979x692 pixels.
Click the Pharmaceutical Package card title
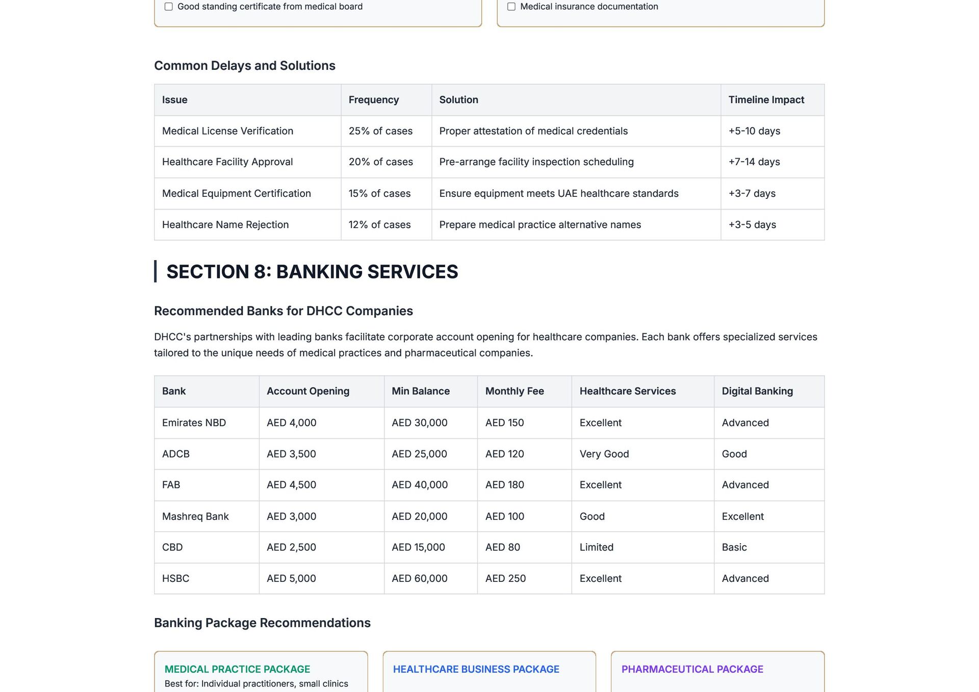coord(692,669)
